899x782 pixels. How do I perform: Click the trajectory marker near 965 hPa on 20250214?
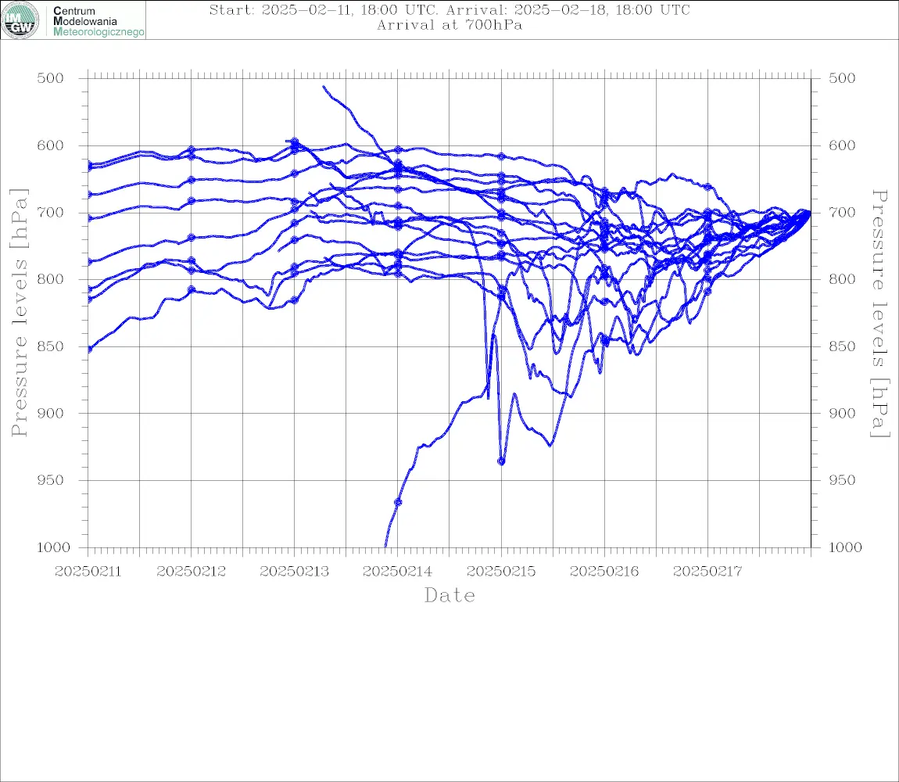tap(398, 502)
